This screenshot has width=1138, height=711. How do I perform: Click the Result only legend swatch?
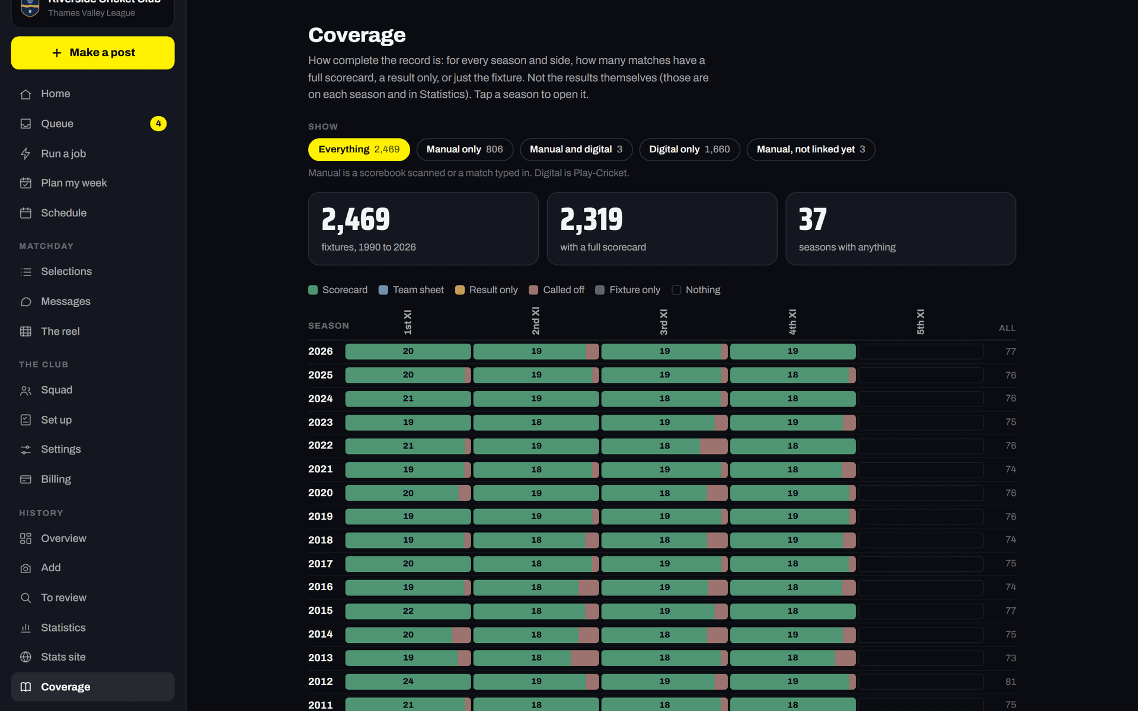(x=459, y=290)
